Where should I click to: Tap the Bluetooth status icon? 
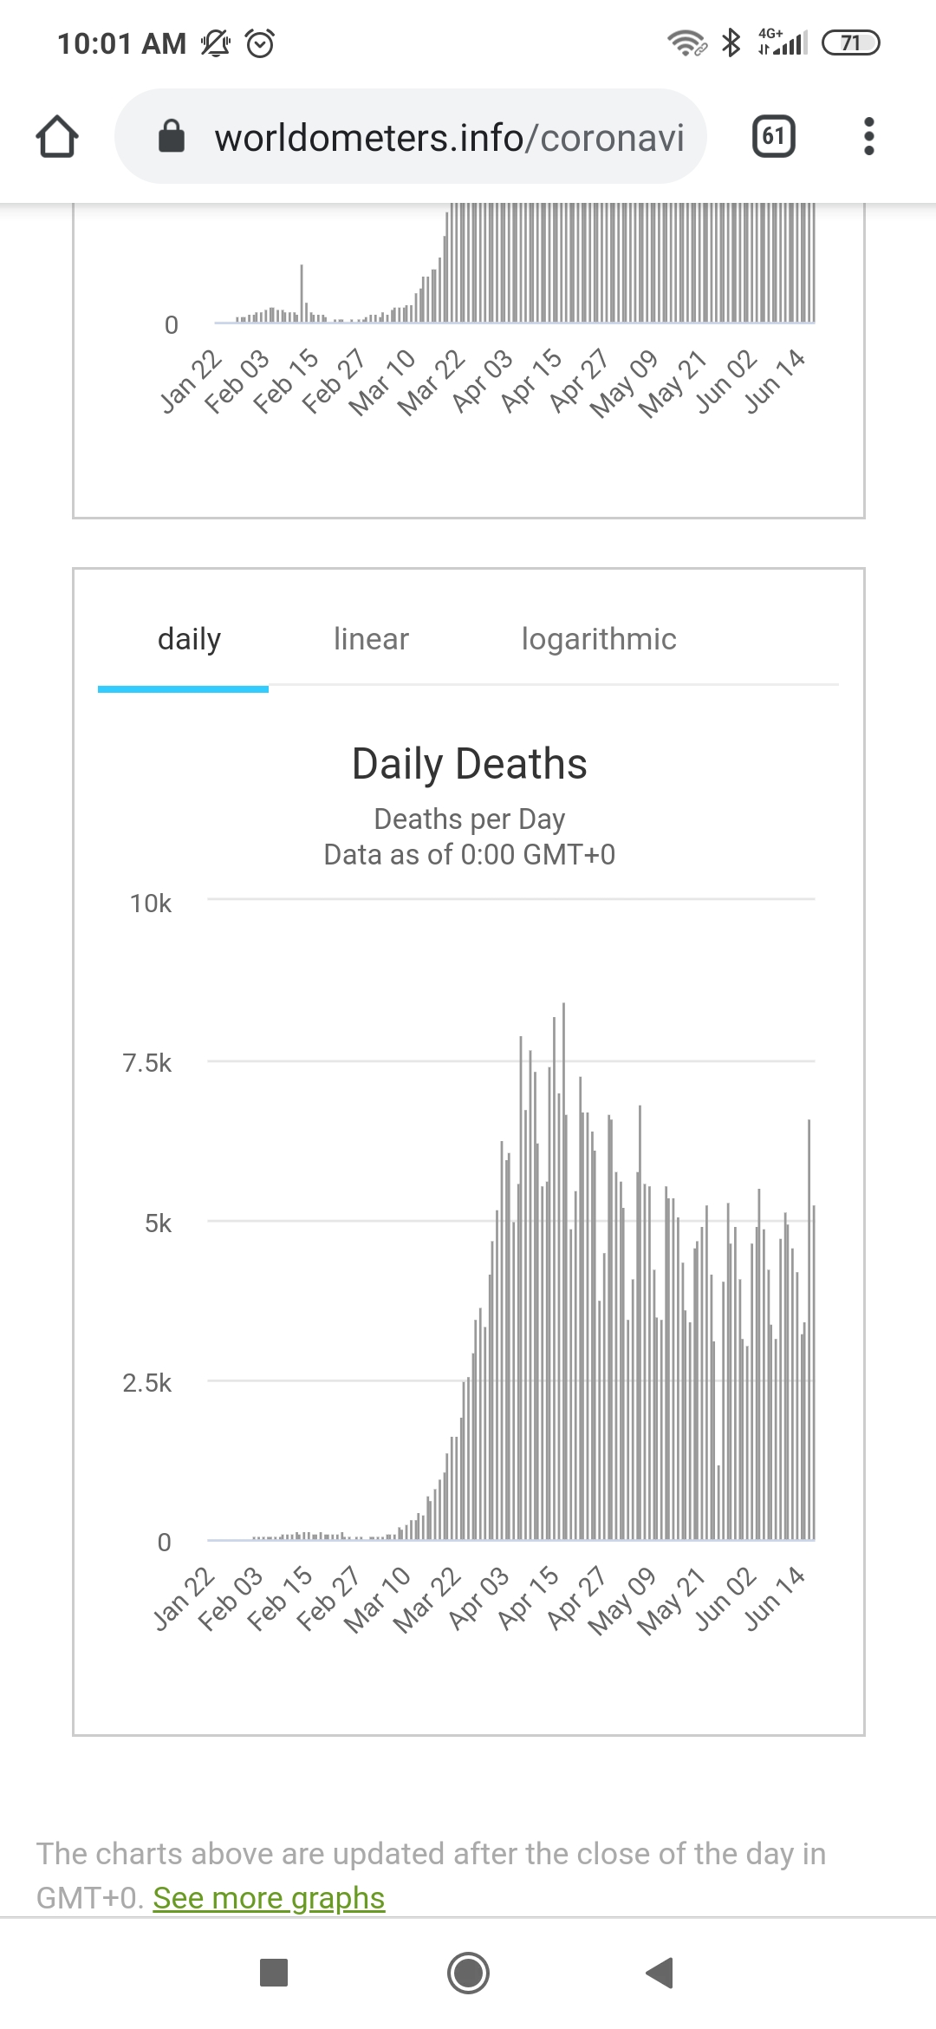[731, 42]
